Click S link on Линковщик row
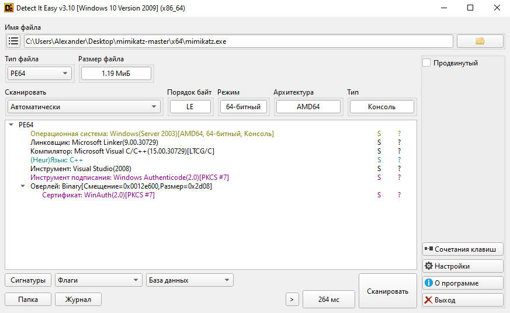 click(x=379, y=142)
